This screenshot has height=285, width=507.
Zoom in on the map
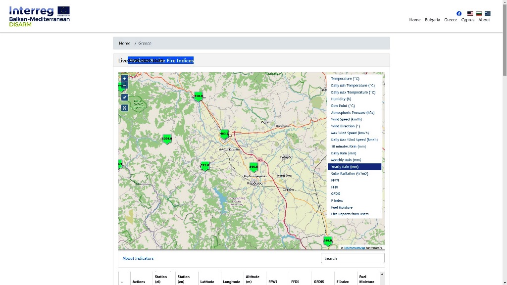tap(124, 79)
